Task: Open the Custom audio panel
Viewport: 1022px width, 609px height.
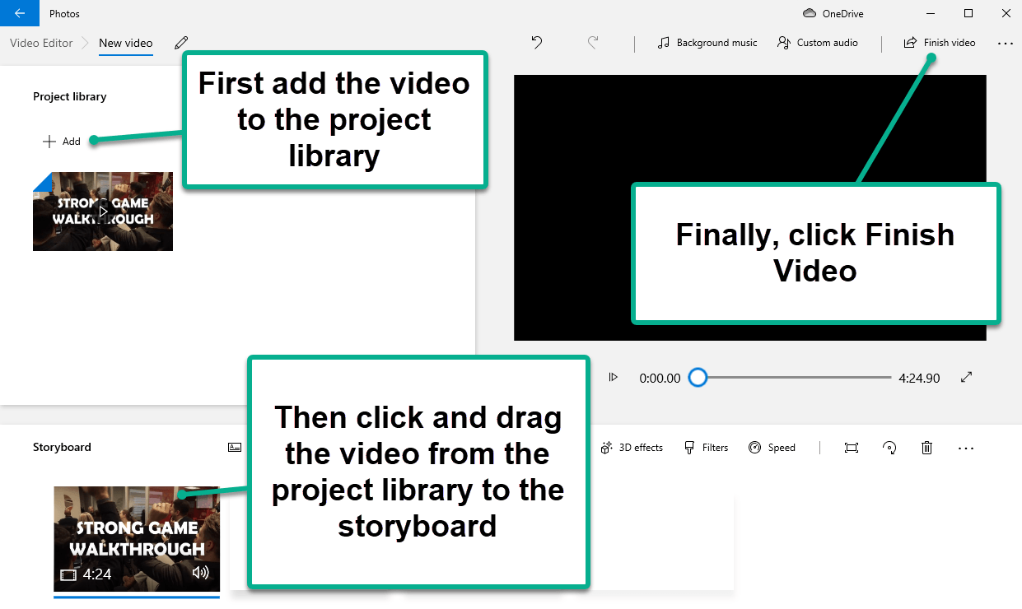Action: [x=818, y=42]
